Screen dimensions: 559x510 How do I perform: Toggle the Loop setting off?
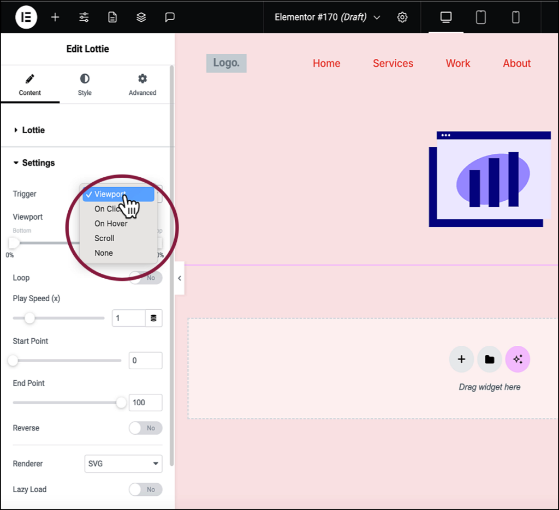coord(145,278)
